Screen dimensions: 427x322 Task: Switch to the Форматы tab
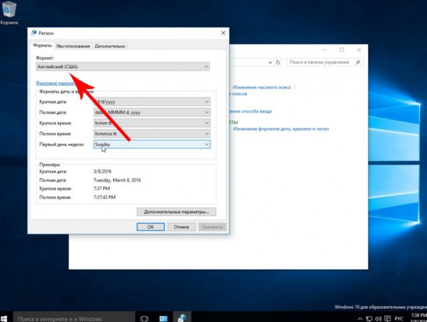[x=43, y=46]
